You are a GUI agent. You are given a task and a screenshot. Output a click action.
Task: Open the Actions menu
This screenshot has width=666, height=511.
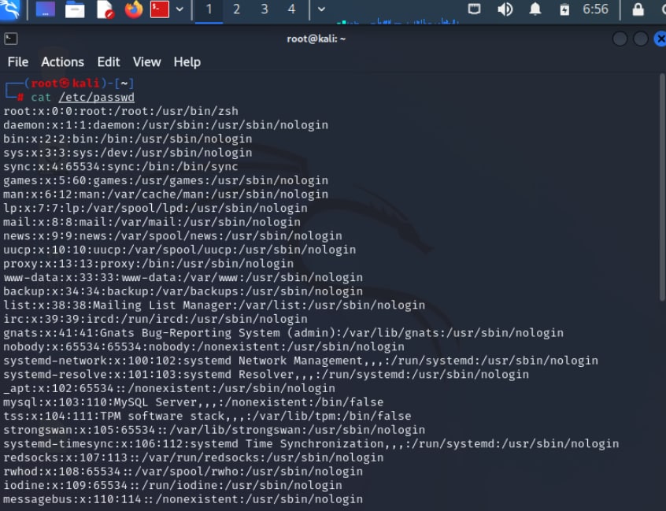click(x=62, y=62)
